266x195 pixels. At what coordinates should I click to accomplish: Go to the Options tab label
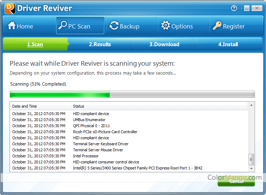click(x=182, y=26)
